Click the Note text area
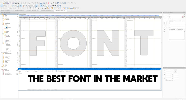186x100 pixels. (x=177, y=35)
